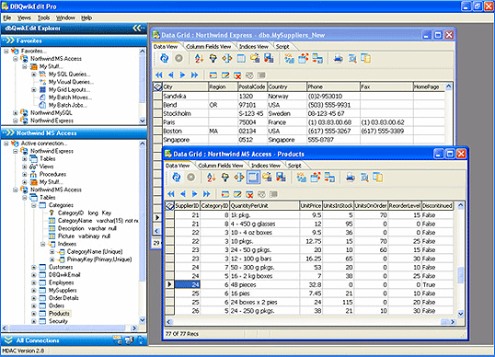
Task: Click copy pages icon in MySuppliers_New toolbar
Action: tap(365, 58)
